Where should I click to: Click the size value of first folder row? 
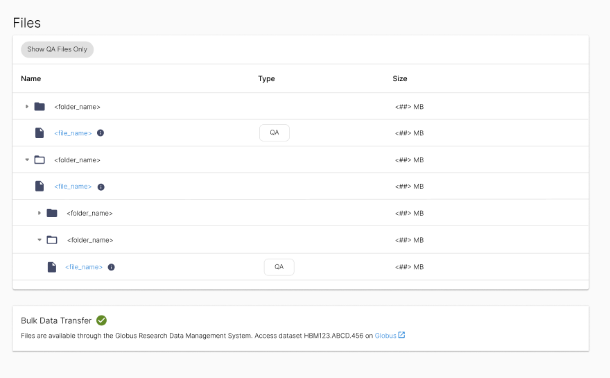click(x=409, y=107)
